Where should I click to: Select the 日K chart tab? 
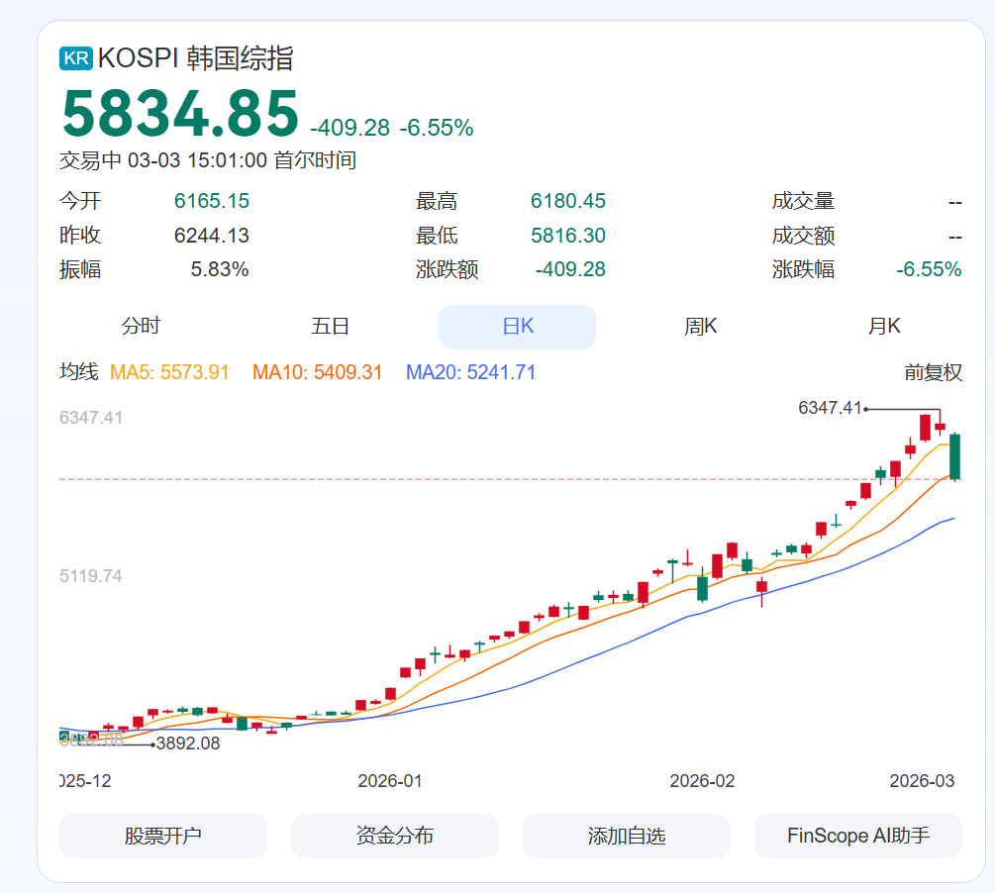pos(517,327)
